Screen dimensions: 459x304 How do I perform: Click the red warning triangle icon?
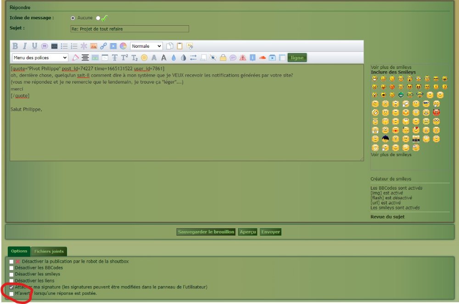(x=243, y=58)
